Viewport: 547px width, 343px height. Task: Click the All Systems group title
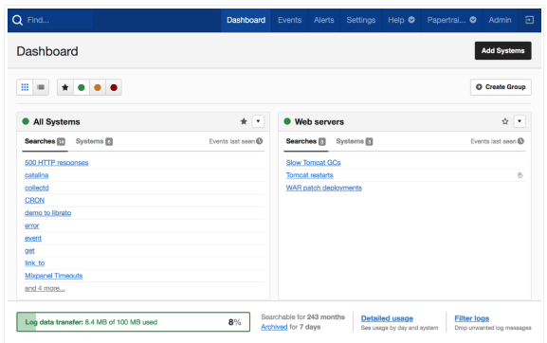57,121
